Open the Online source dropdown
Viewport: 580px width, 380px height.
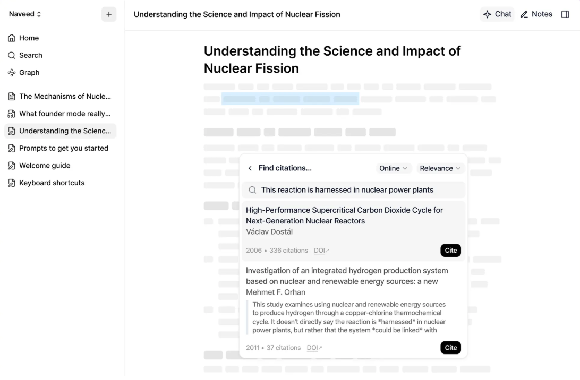[393, 168]
